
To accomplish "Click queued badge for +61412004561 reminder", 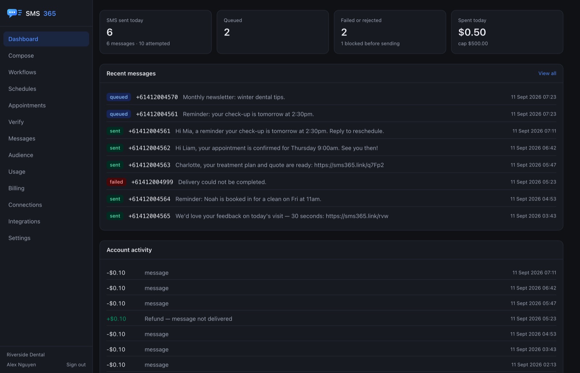I will pyautogui.click(x=119, y=114).
